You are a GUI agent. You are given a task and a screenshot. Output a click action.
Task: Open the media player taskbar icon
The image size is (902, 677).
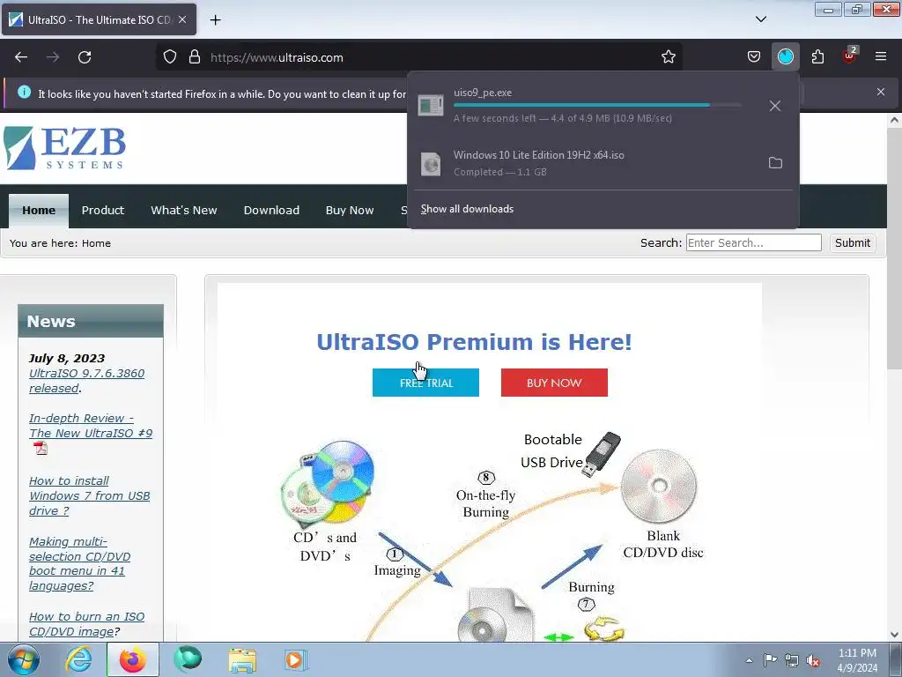(x=296, y=659)
